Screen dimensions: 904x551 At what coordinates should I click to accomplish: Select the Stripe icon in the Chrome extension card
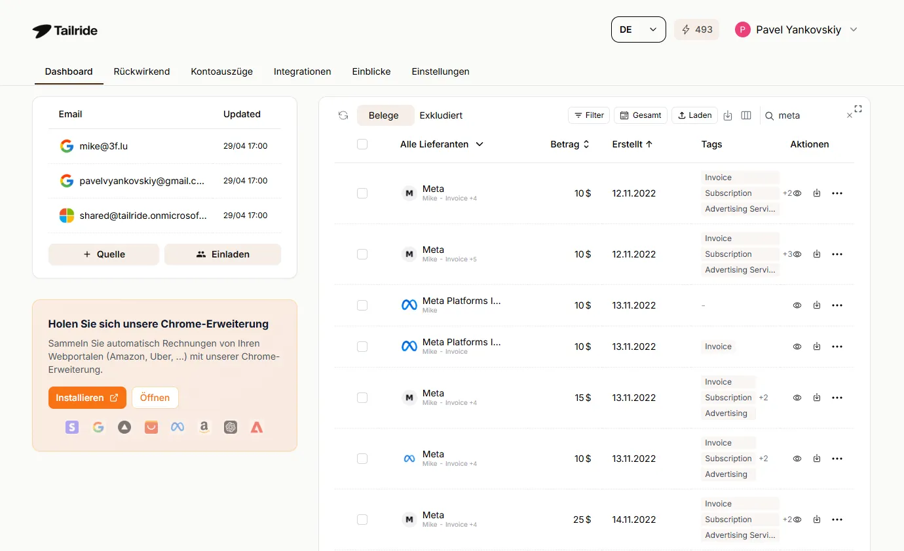72,427
